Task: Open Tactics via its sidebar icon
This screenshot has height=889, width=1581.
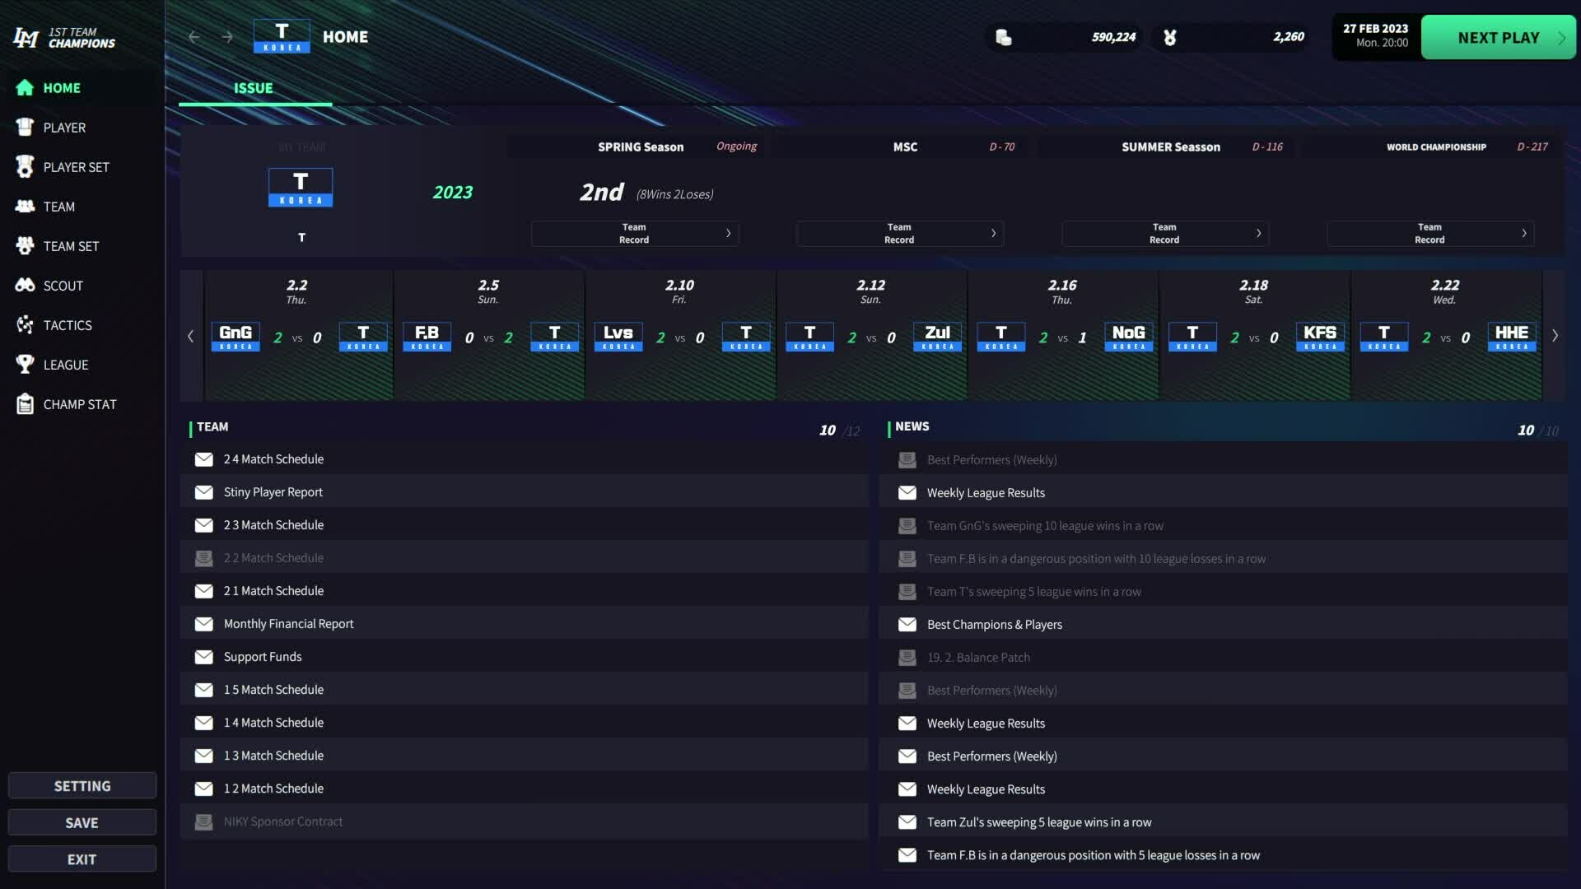Action: [x=25, y=325]
